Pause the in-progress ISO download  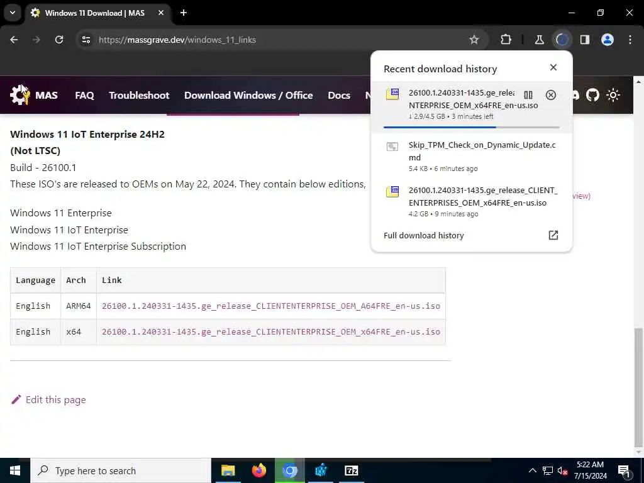528,95
